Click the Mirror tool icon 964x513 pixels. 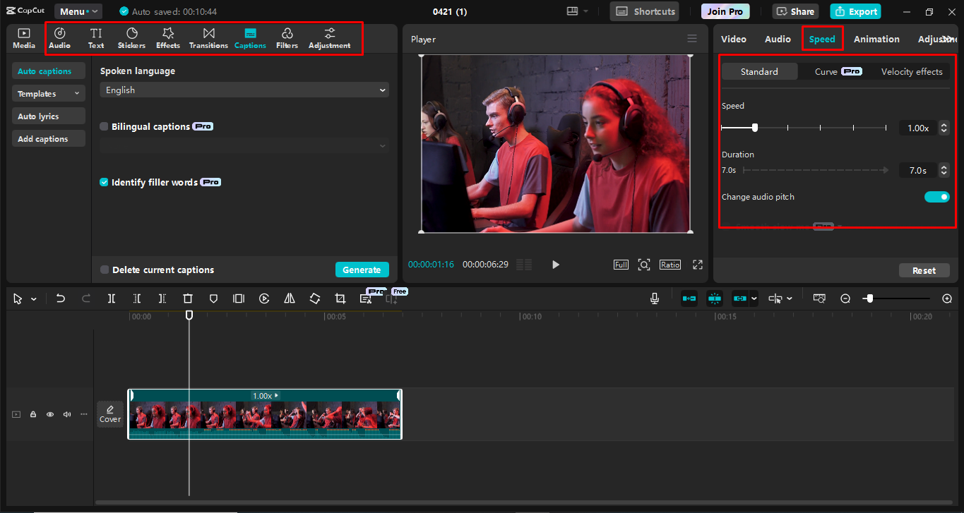(x=289, y=298)
